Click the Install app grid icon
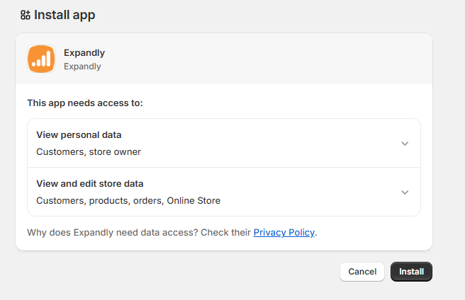This screenshot has height=300, width=465. [26, 15]
